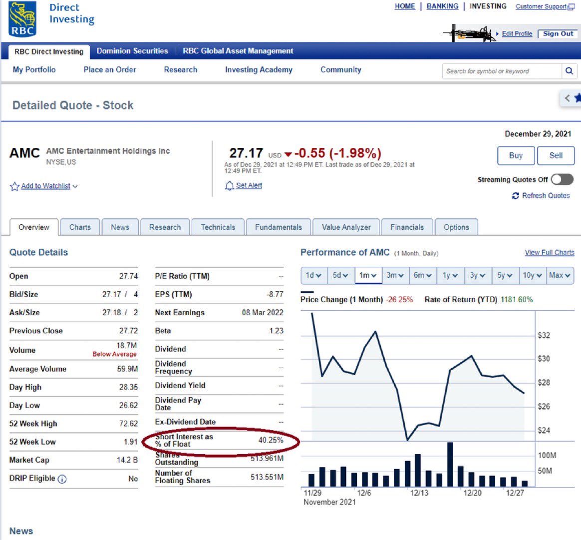The image size is (581, 540).
Task: Select the Dominion Securities tab
Action: click(132, 51)
